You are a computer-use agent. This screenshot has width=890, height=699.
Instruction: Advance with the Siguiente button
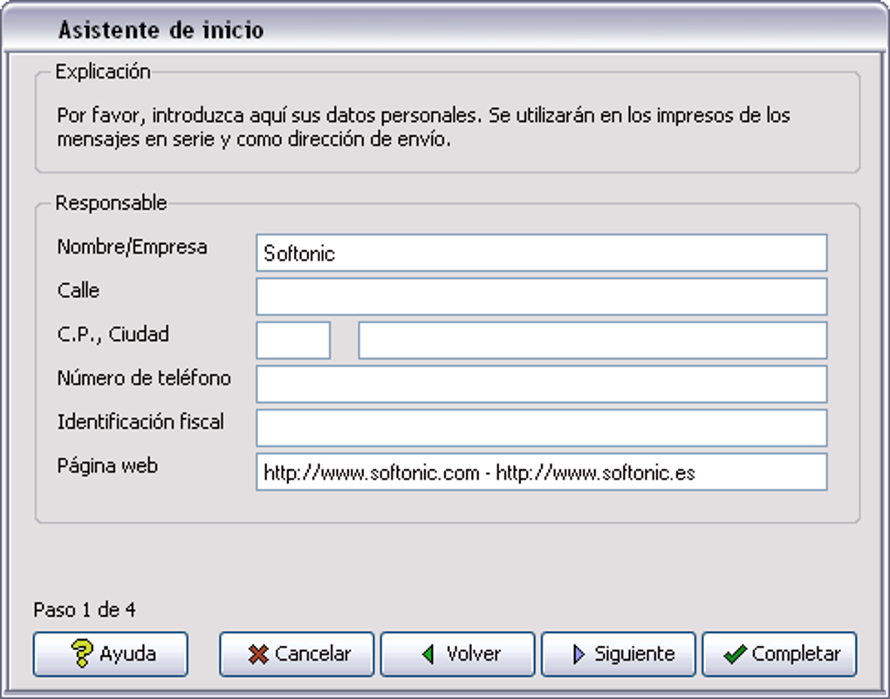[x=619, y=655]
